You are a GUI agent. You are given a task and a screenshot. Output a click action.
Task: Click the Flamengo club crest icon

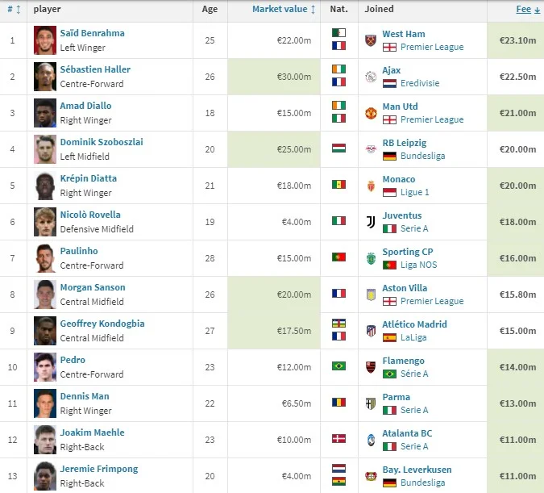(x=371, y=367)
